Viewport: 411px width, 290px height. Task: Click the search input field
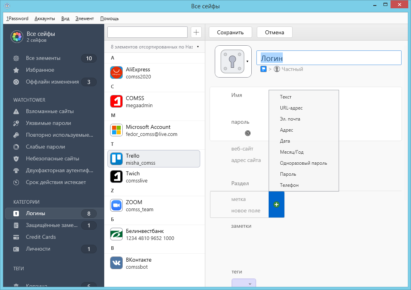[x=147, y=32]
